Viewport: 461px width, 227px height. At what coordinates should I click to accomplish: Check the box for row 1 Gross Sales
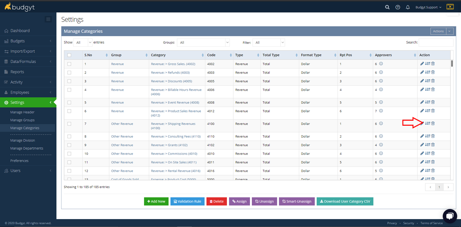[x=69, y=64]
